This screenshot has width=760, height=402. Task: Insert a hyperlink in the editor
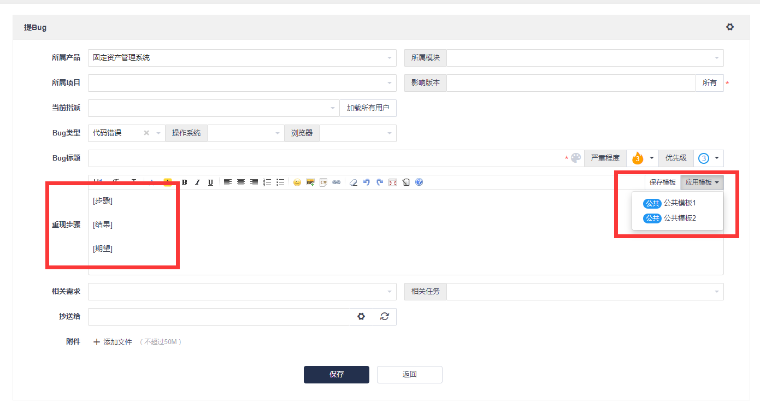pos(337,182)
